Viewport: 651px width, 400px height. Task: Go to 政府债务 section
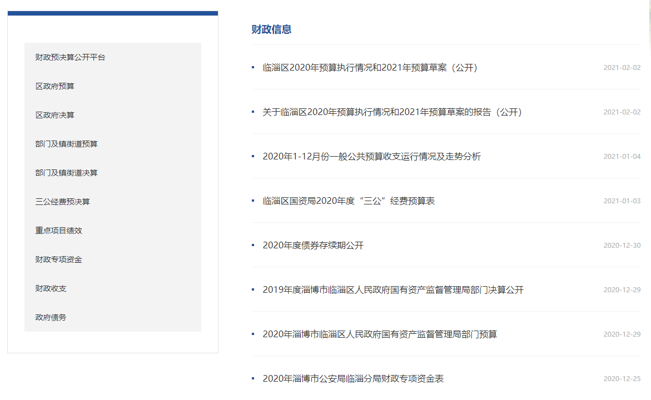coord(51,317)
